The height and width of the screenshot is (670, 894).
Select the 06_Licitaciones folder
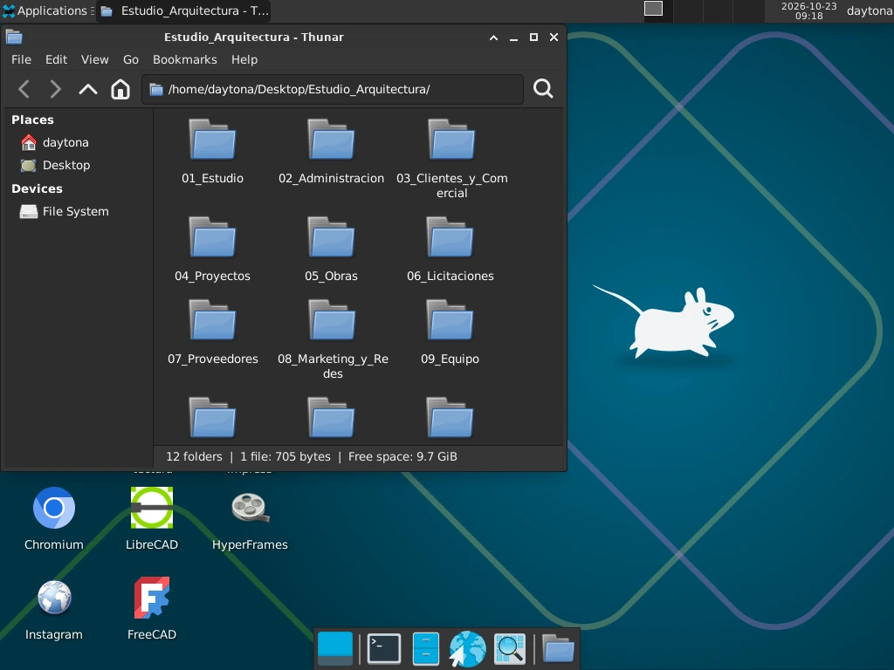pyautogui.click(x=450, y=250)
